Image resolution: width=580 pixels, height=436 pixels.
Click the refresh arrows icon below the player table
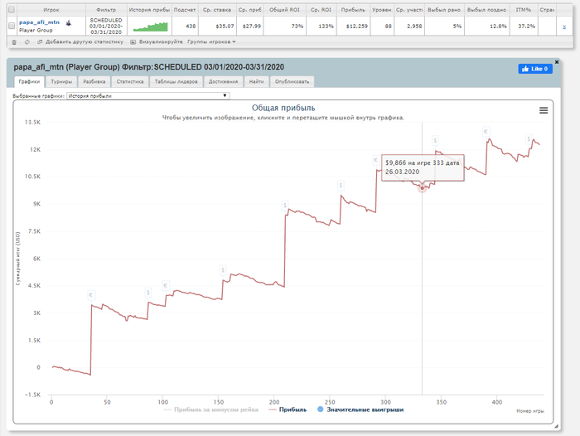pyautogui.click(x=27, y=42)
